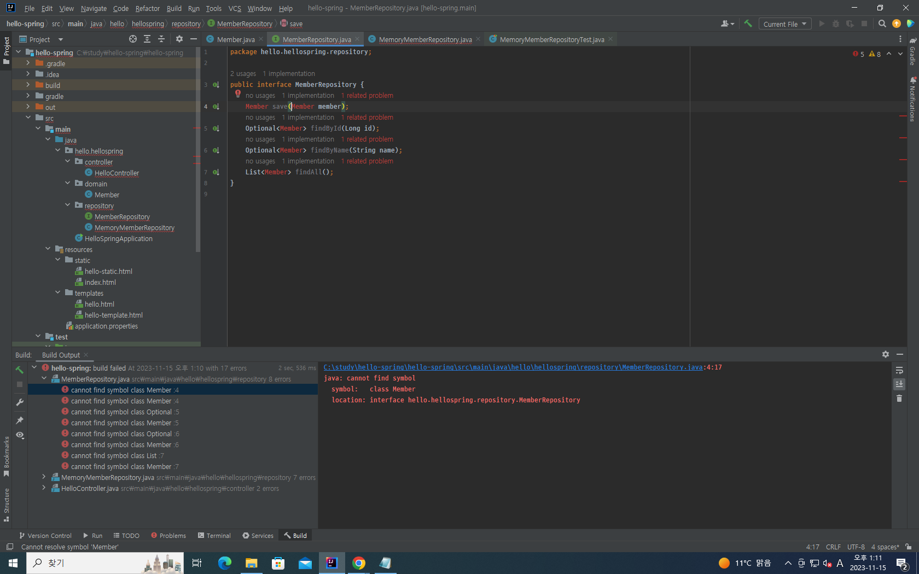This screenshot has height=574, width=919.
Task: Switch to MemoryMemberRepositoryTest.java tab
Action: [551, 39]
